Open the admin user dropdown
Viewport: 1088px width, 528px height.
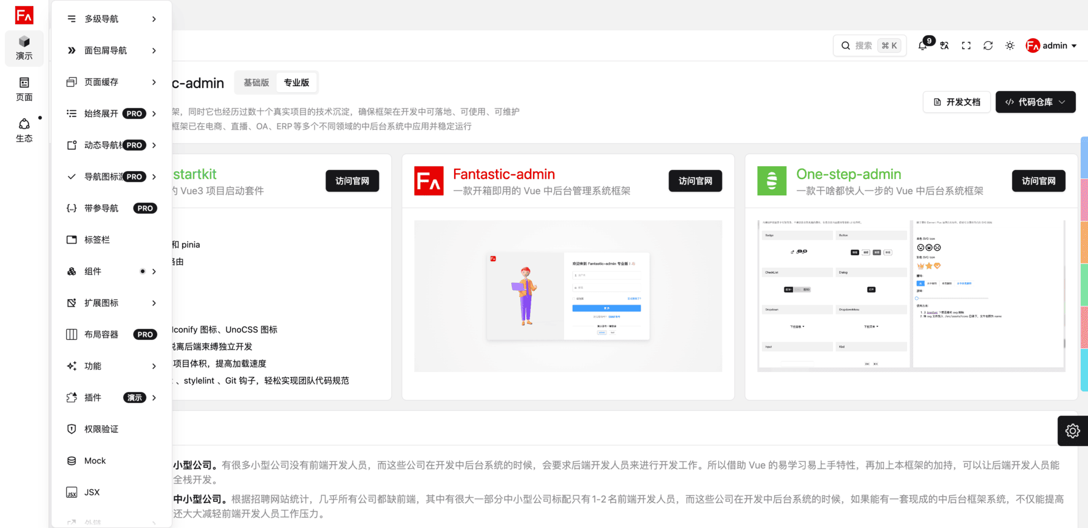click(x=1052, y=46)
